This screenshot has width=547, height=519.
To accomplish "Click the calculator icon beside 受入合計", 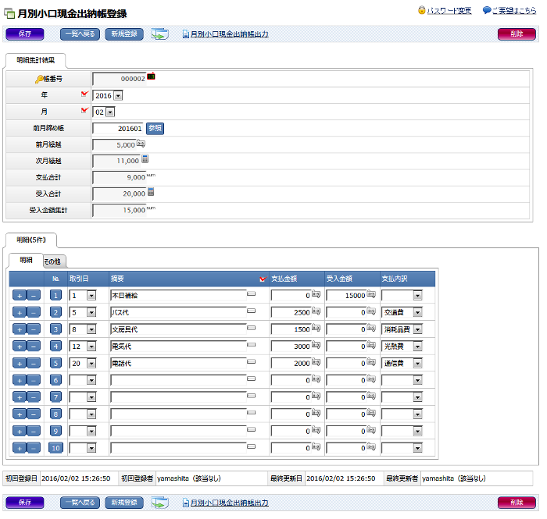I will tap(151, 192).
